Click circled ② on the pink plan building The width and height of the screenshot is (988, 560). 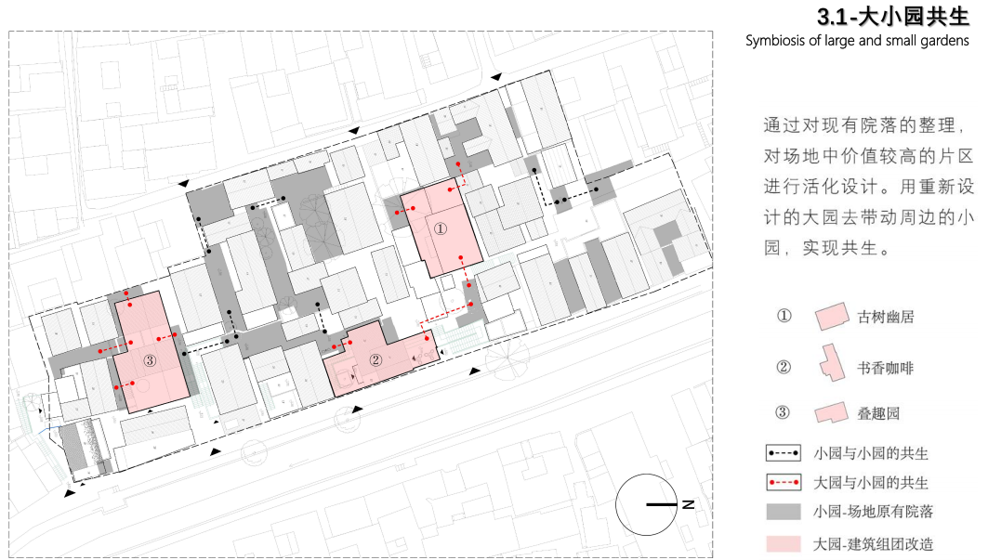coord(376,359)
